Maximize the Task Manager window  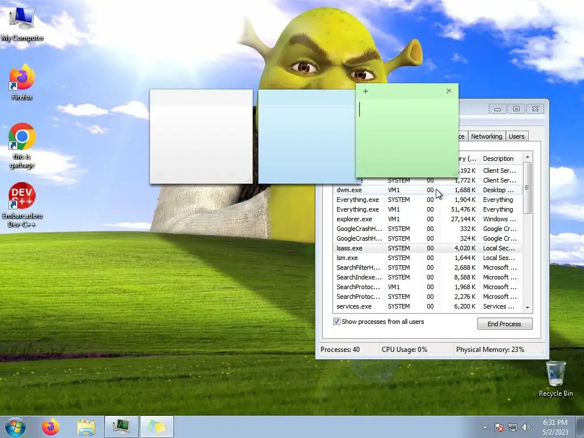click(x=516, y=109)
